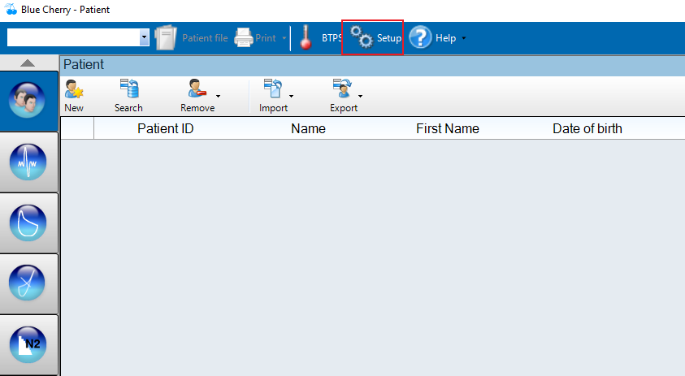Click the Export icon
685x376 pixels.
click(x=343, y=89)
